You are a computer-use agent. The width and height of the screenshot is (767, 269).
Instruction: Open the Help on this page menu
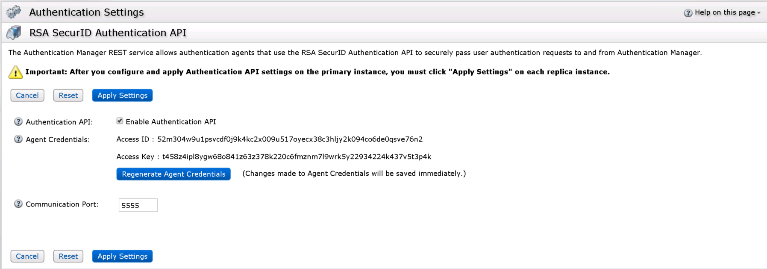pos(724,12)
